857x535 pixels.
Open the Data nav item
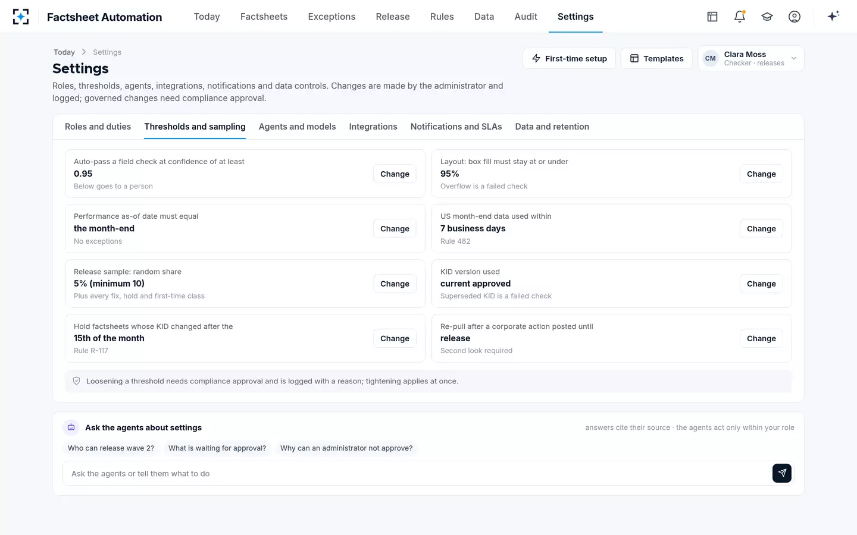[x=484, y=17]
